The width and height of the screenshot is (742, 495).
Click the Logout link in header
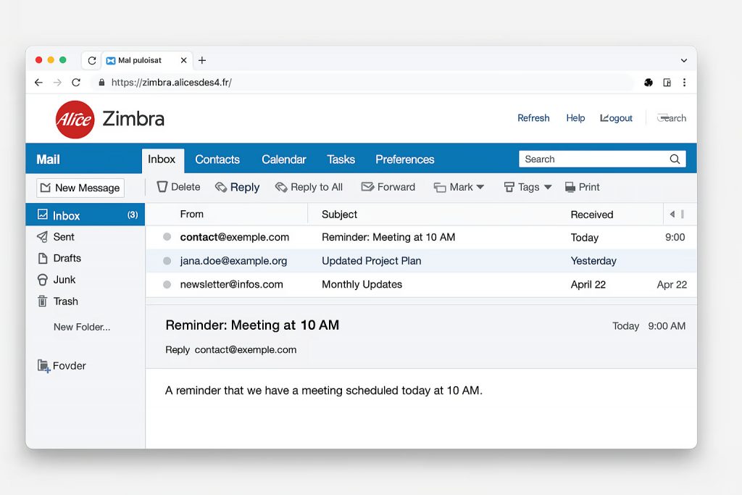coord(616,118)
